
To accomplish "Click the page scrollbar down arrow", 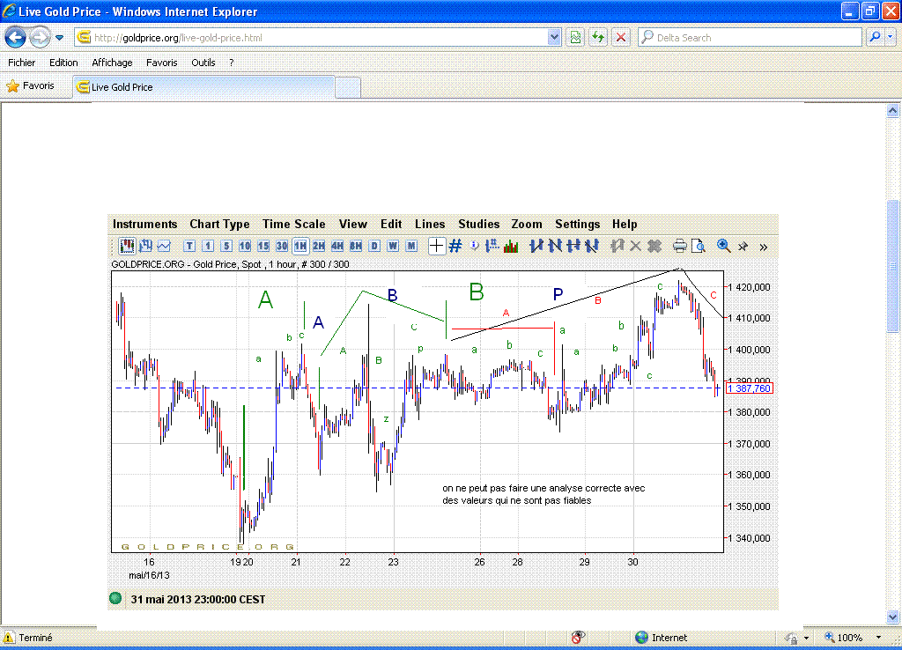I will pyautogui.click(x=893, y=617).
